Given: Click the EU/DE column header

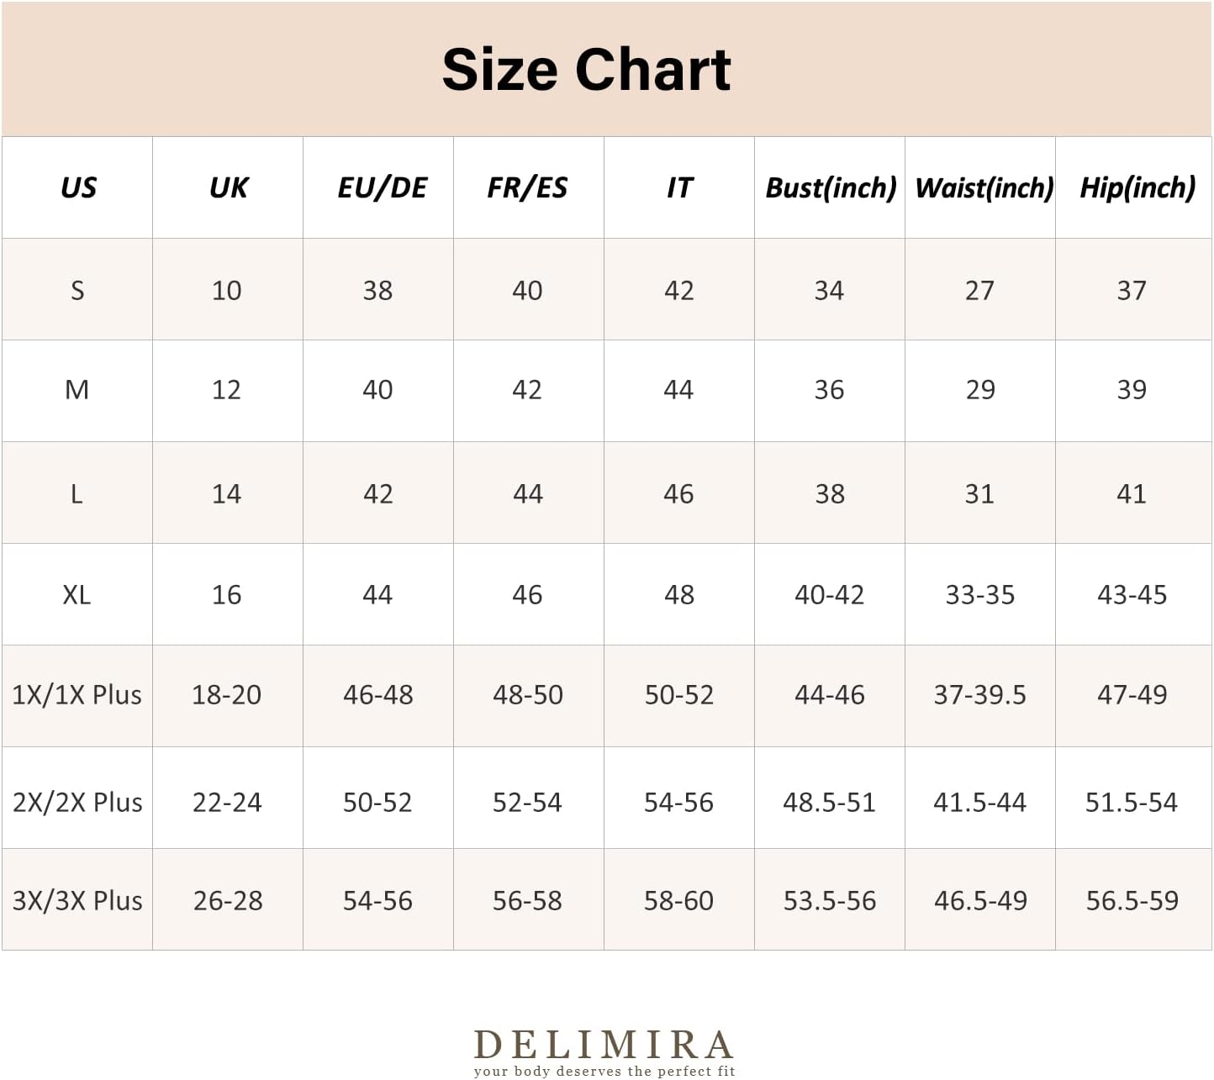Looking at the screenshot, I should 382,187.
